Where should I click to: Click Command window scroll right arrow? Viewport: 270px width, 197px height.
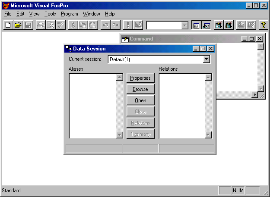(x=254, y=95)
